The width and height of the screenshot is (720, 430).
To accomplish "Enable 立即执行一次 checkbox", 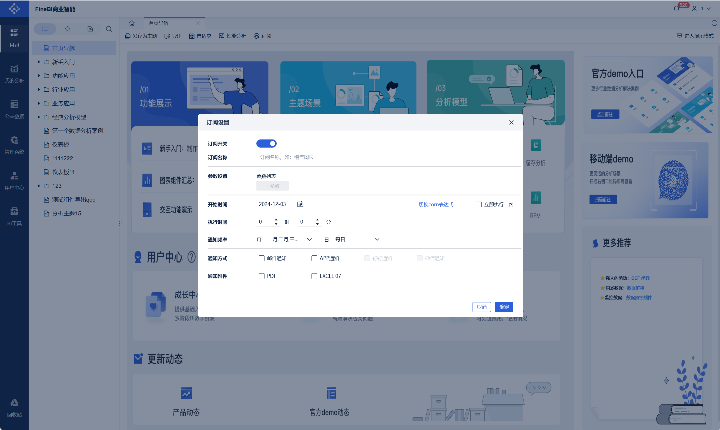I will 479,205.
